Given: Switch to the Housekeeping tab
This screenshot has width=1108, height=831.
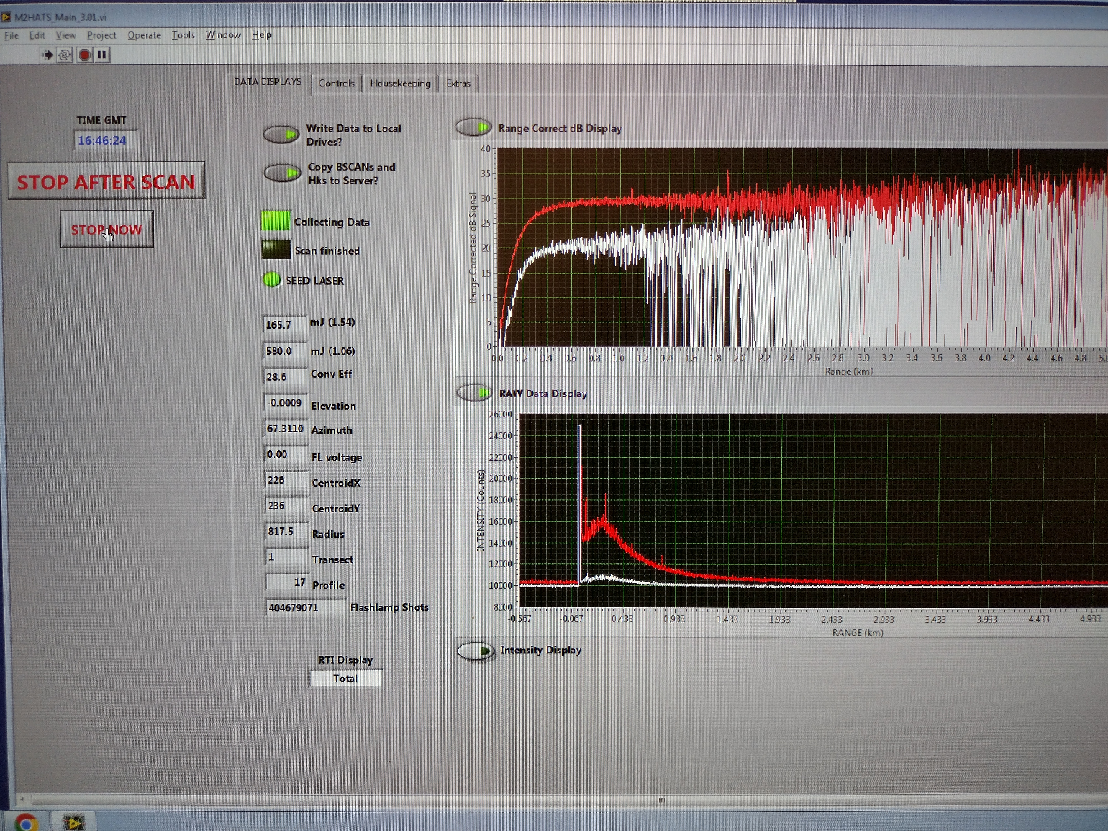Looking at the screenshot, I should click(400, 83).
